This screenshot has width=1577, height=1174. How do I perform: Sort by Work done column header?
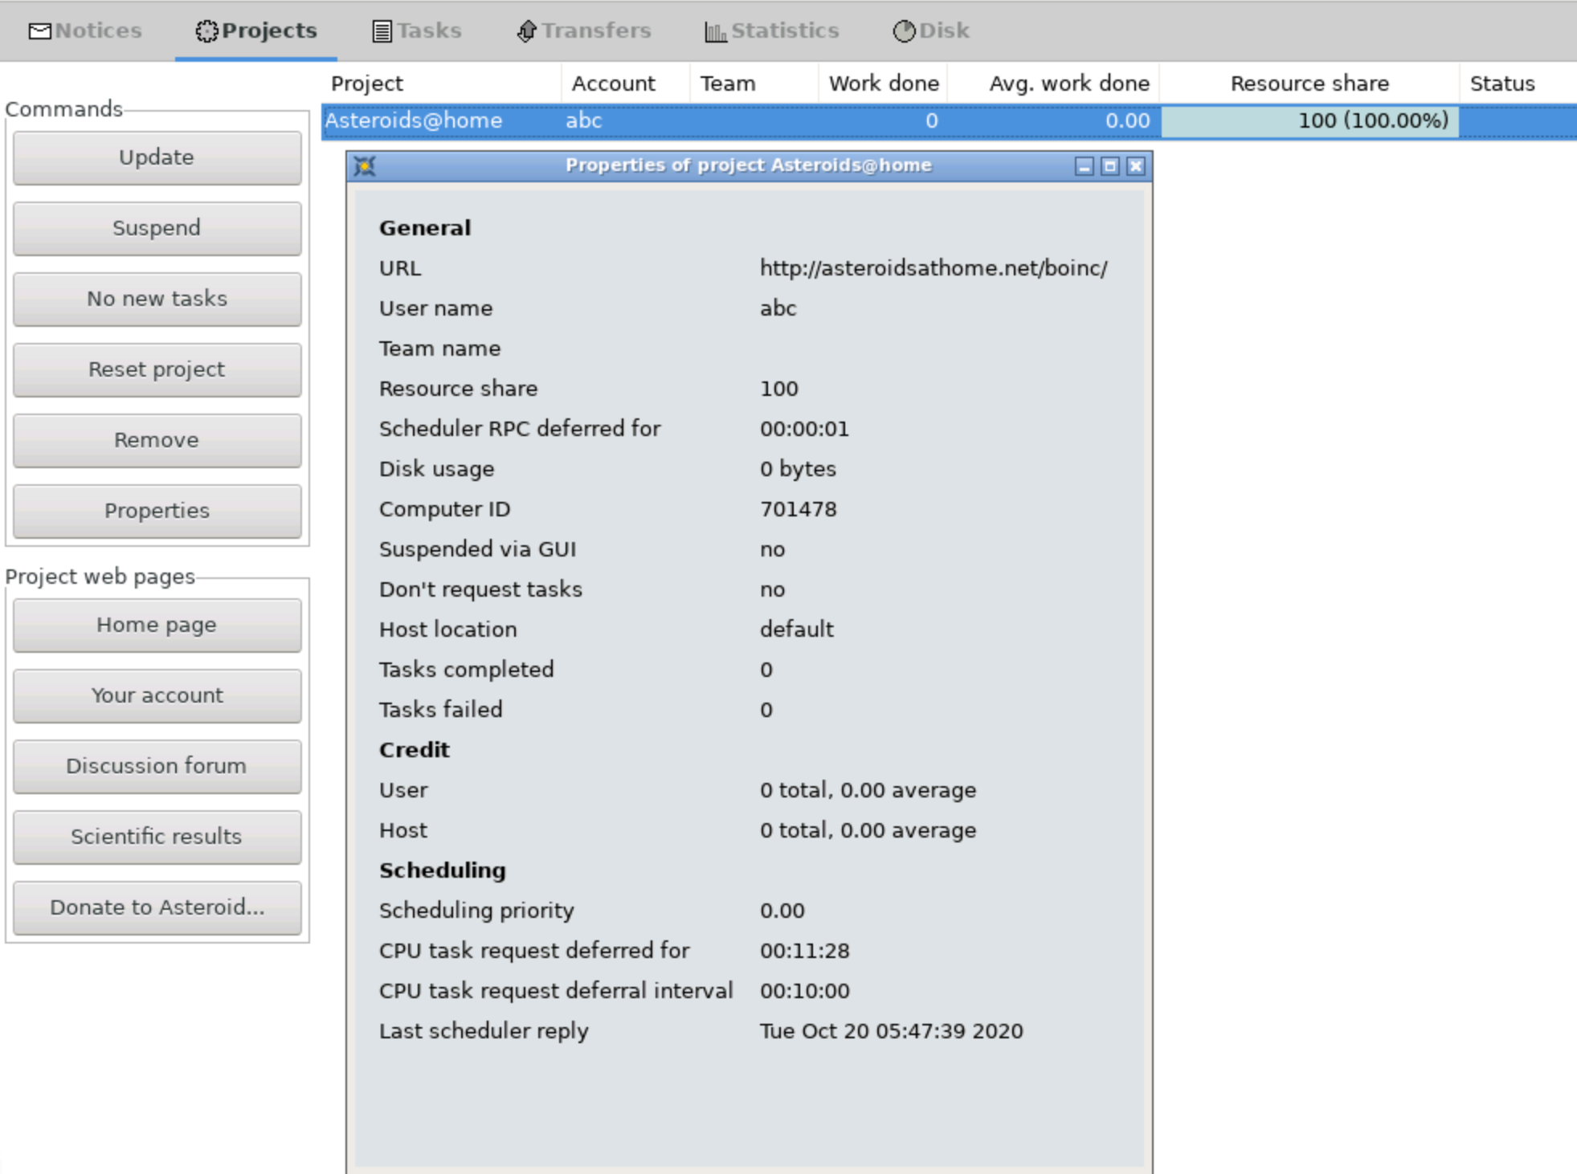click(883, 84)
